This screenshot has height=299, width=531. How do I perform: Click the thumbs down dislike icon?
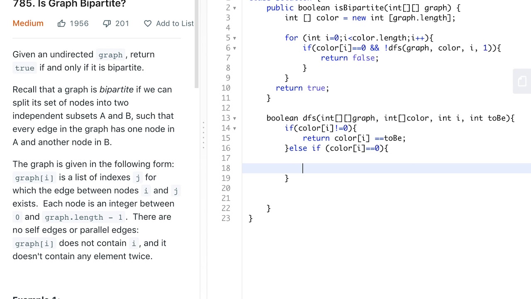[x=107, y=23]
